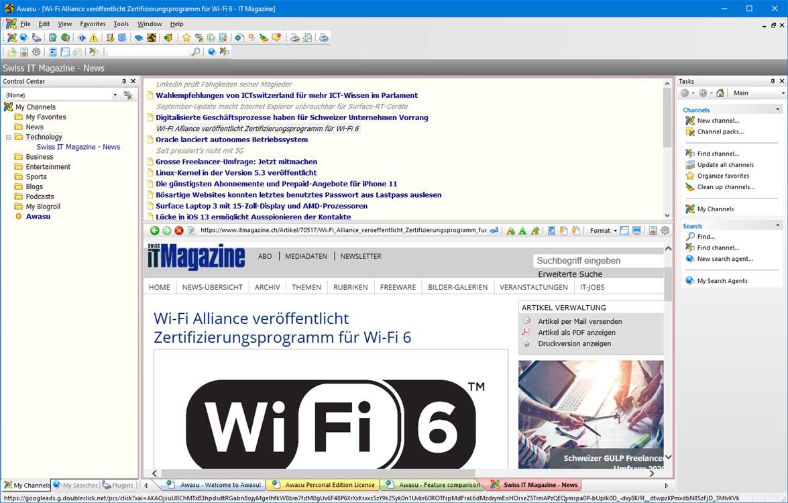Click the filter icon beside the (None) dropdown
788x503 pixels.
click(128, 95)
